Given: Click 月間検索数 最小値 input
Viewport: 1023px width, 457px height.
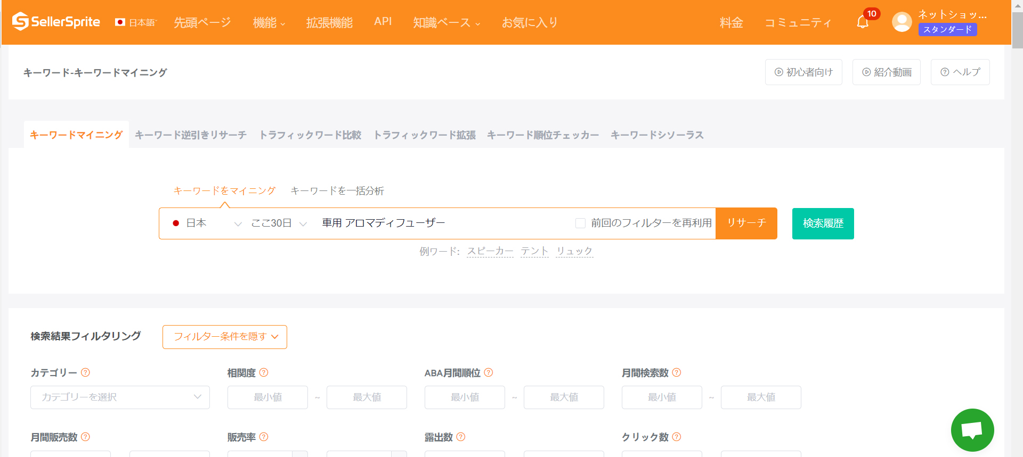Looking at the screenshot, I should 662,397.
